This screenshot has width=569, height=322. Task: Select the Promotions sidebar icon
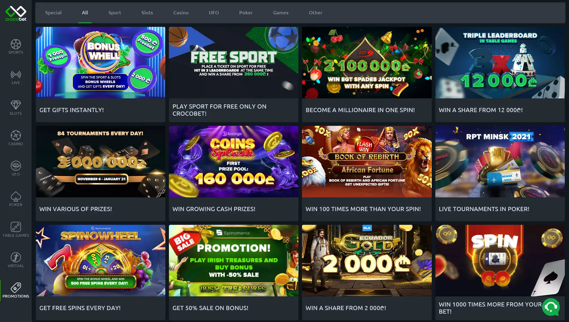coord(16,290)
